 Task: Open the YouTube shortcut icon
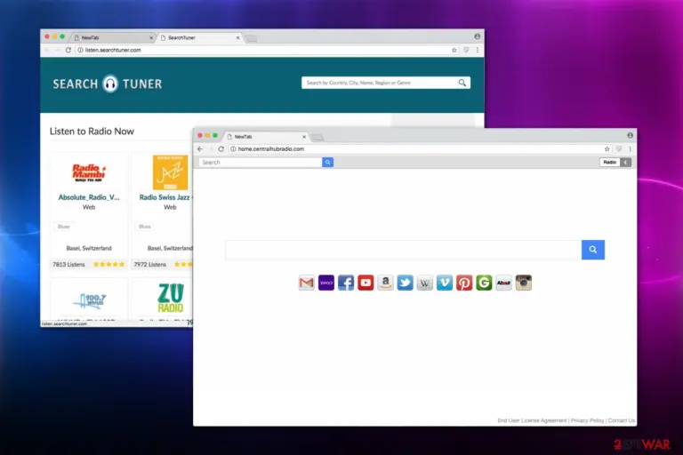(x=366, y=283)
